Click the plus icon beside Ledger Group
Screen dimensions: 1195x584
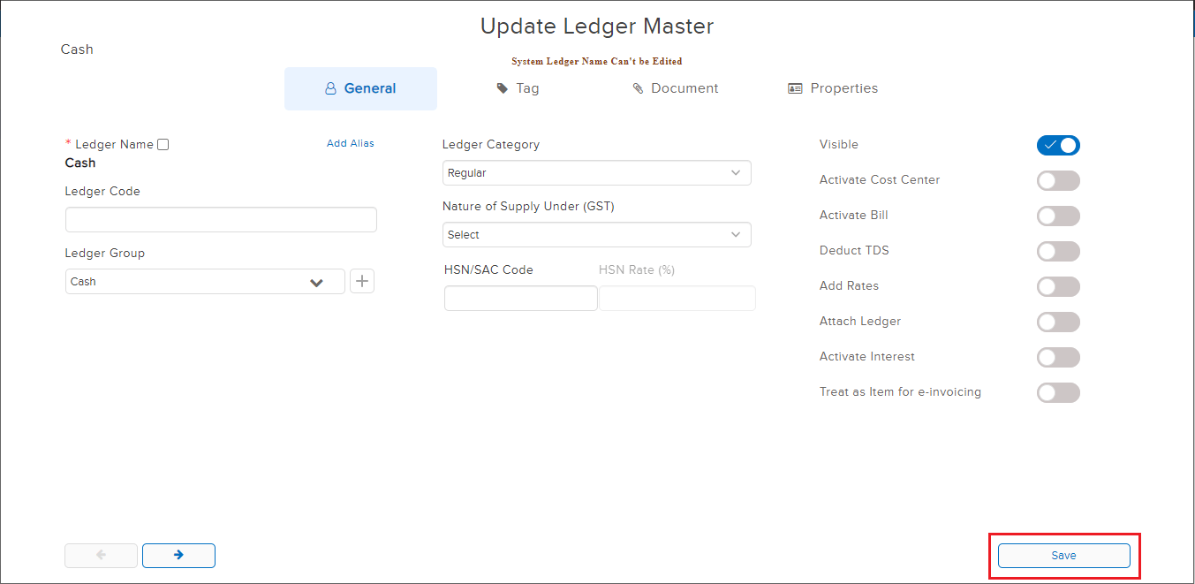(361, 281)
